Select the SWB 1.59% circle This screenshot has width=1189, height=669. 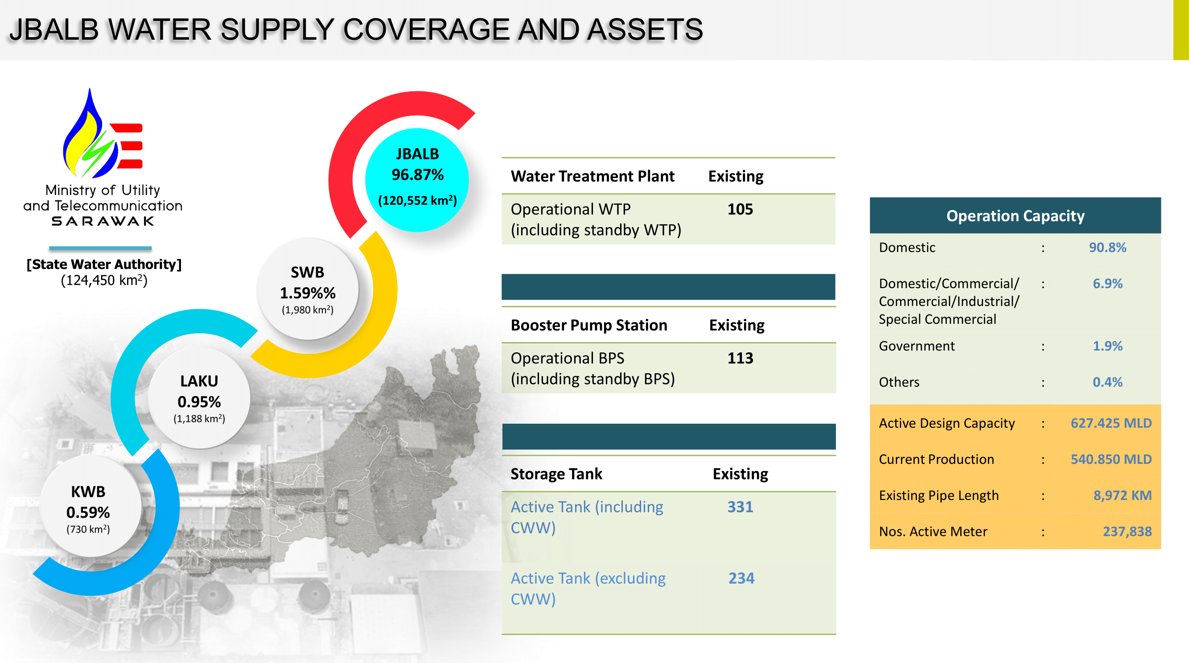308,289
